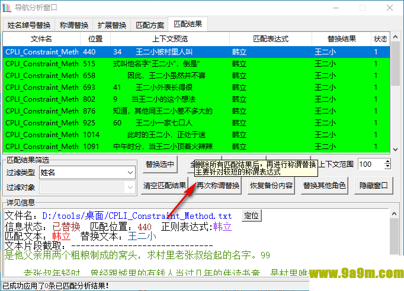Click context preview 因此，王二小虽然并不喜

tap(166, 76)
